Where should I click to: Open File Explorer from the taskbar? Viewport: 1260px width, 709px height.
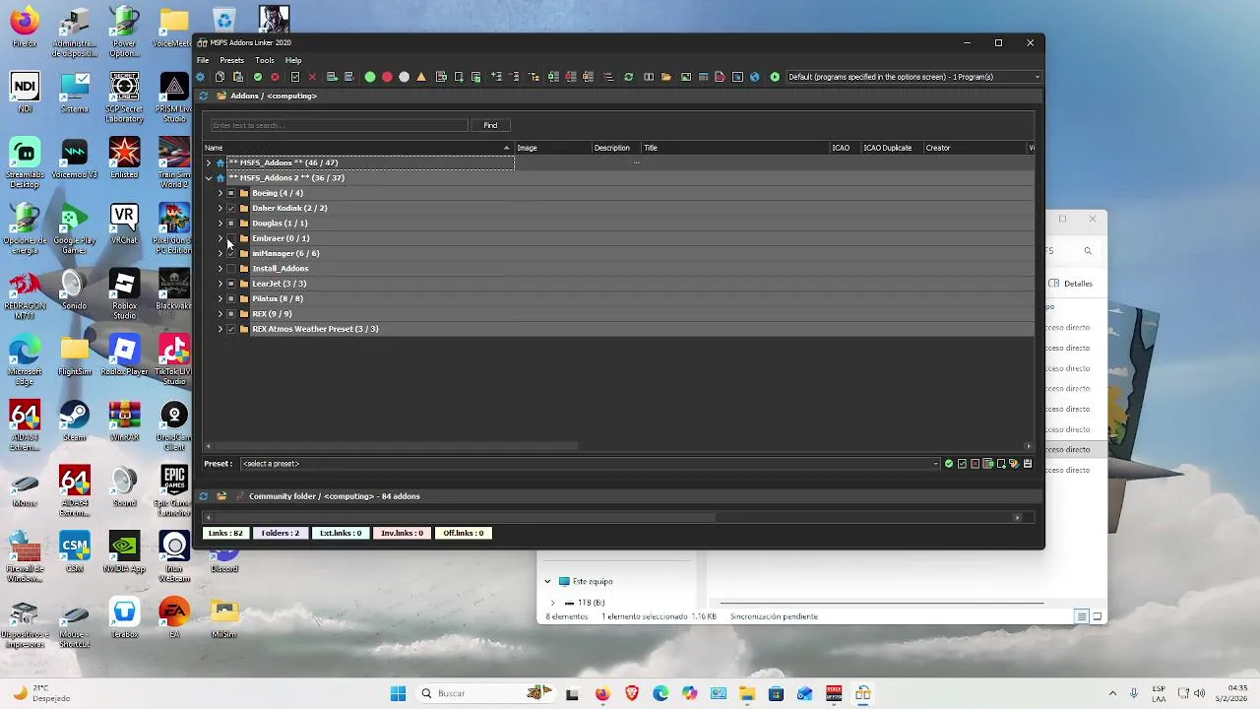pyautogui.click(x=746, y=693)
